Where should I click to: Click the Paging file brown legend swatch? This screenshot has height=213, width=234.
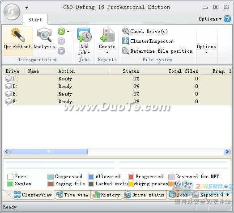click(51, 184)
